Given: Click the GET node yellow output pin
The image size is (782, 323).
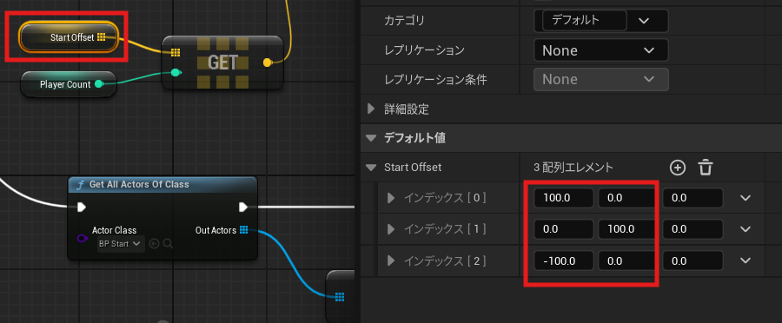Looking at the screenshot, I should point(268,63).
